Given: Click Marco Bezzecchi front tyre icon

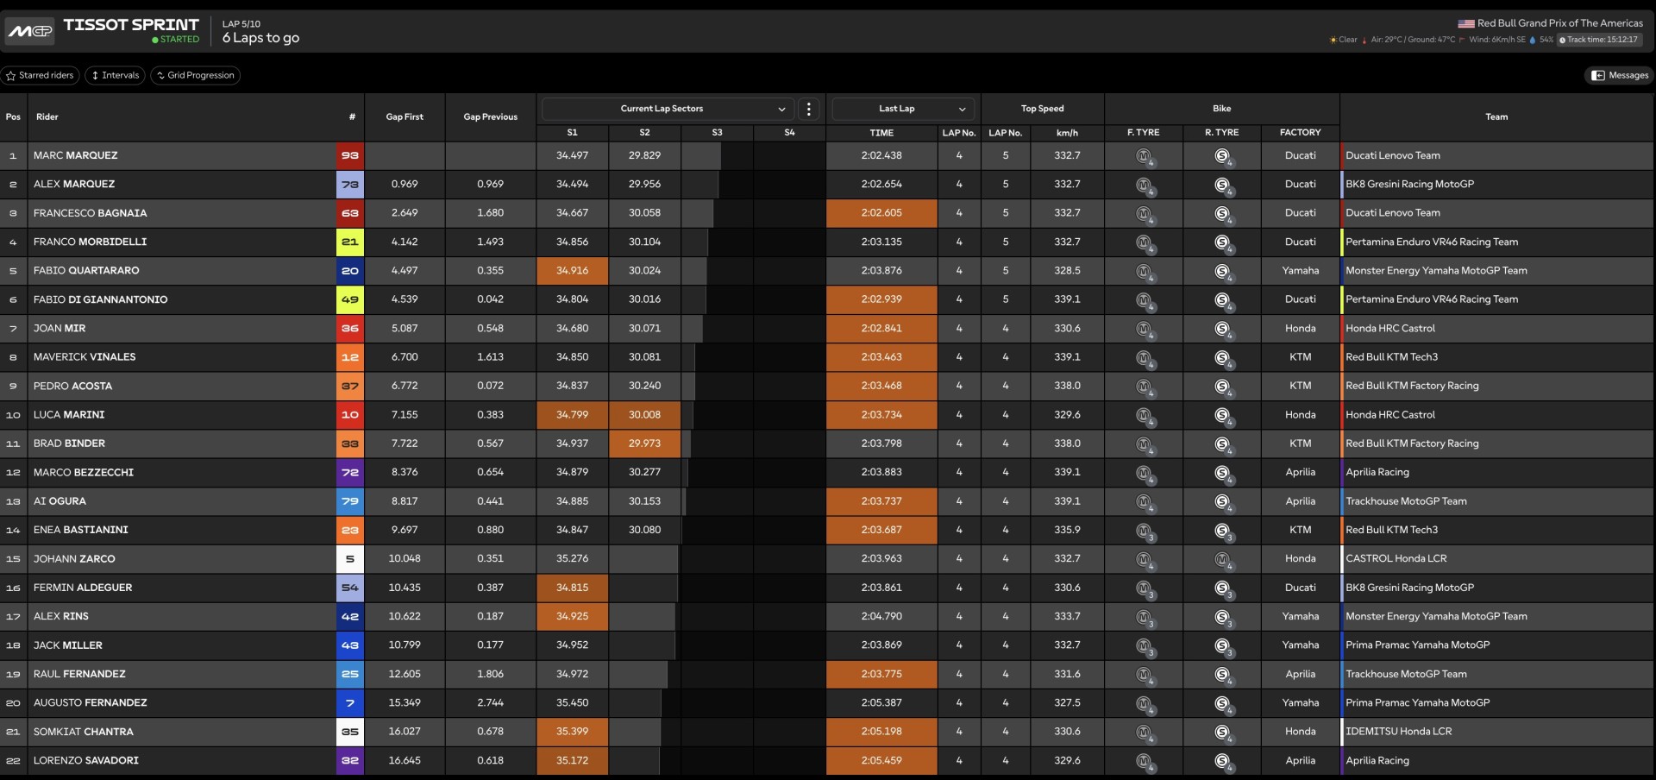Looking at the screenshot, I should [x=1145, y=474].
